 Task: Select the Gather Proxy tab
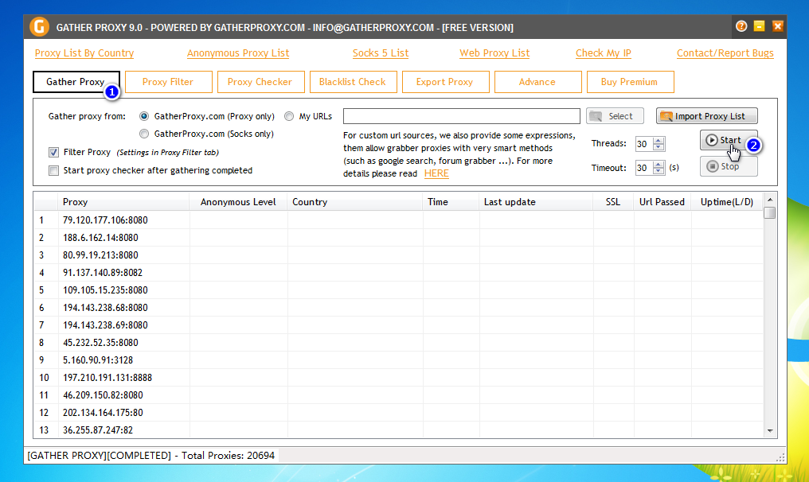[76, 82]
